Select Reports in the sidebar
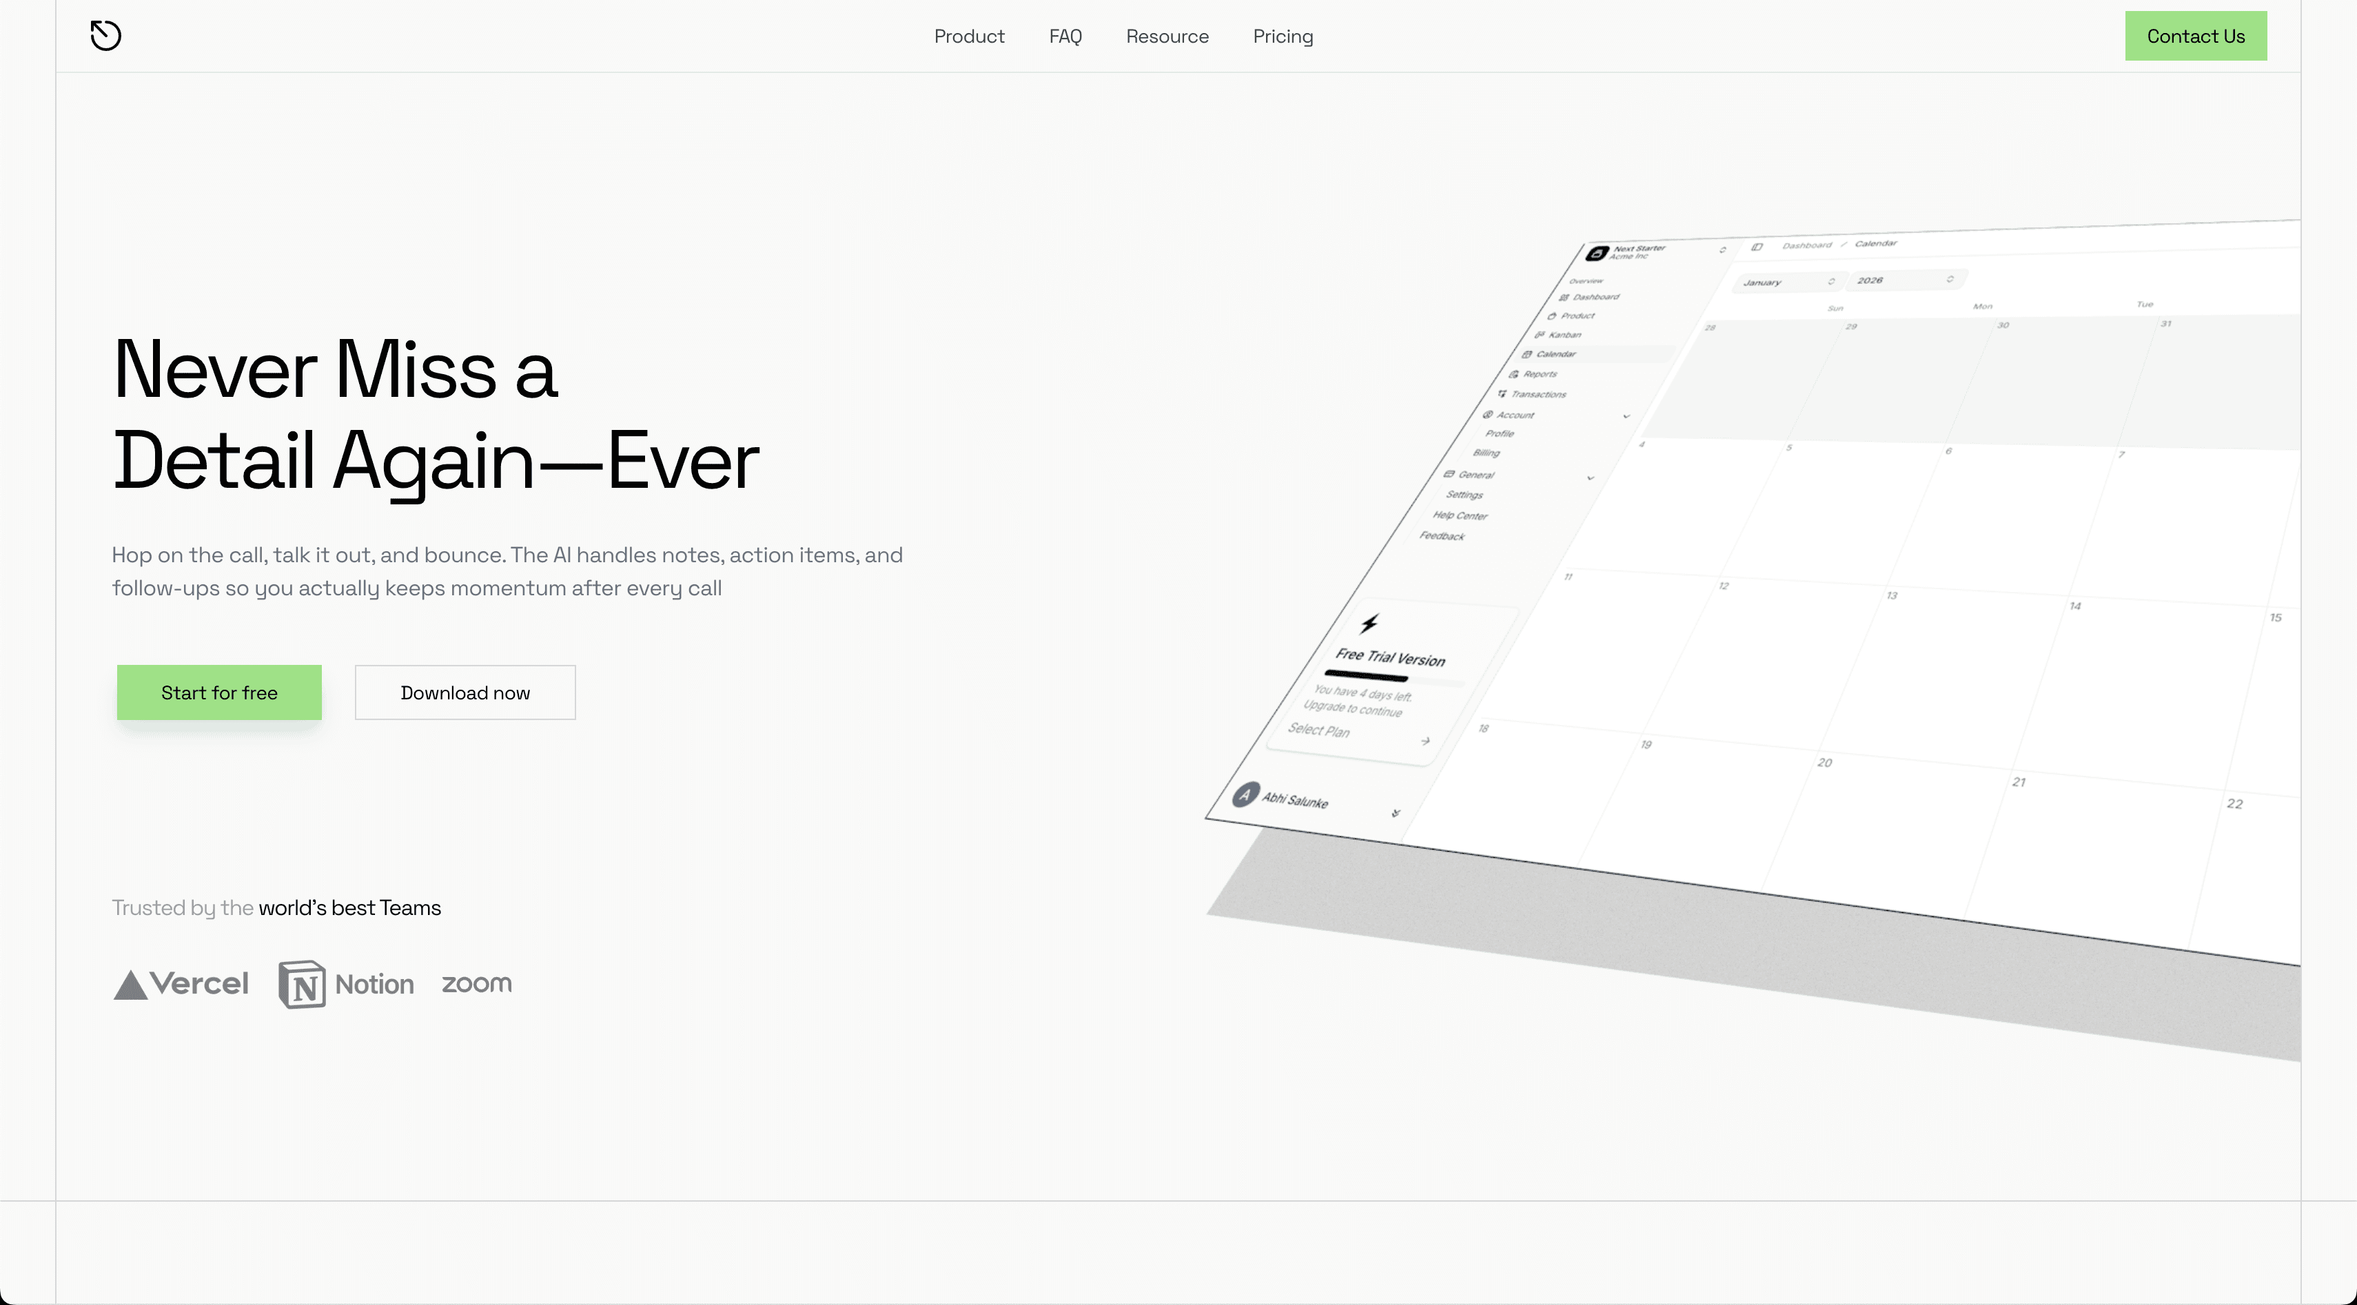Image resolution: width=2357 pixels, height=1305 pixels. (x=1533, y=374)
